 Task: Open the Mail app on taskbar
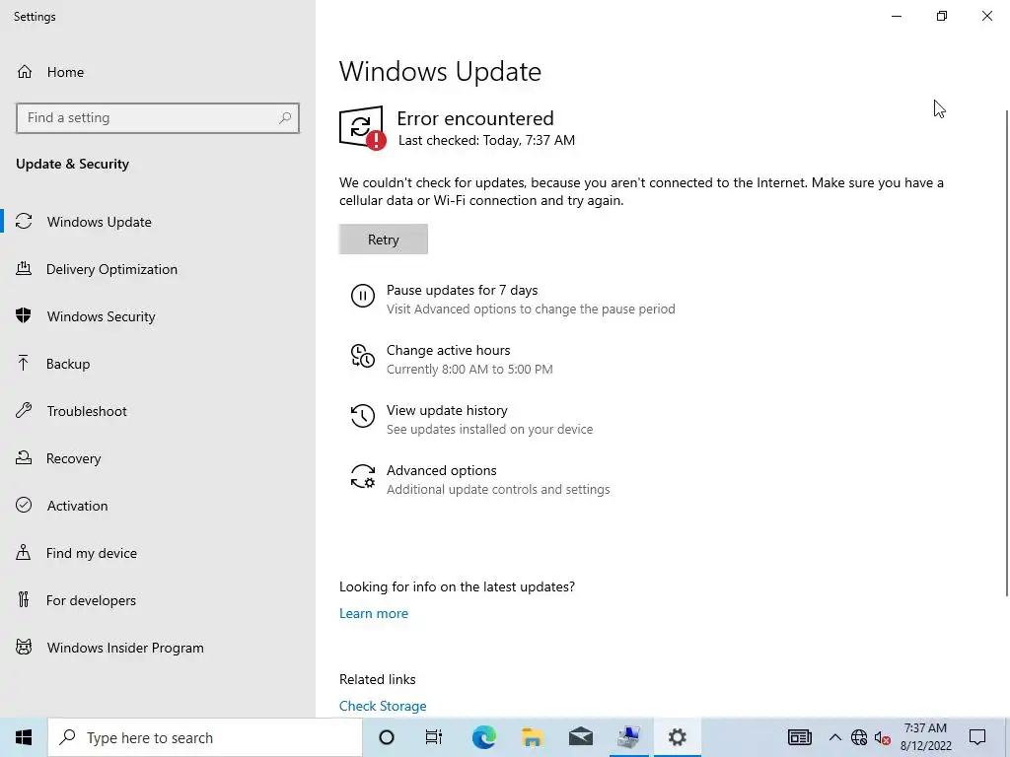point(580,737)
